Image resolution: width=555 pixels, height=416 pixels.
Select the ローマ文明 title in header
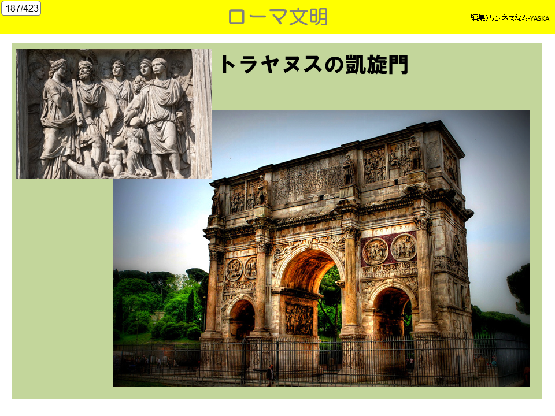pyautogui.click(x=277, y=17)
